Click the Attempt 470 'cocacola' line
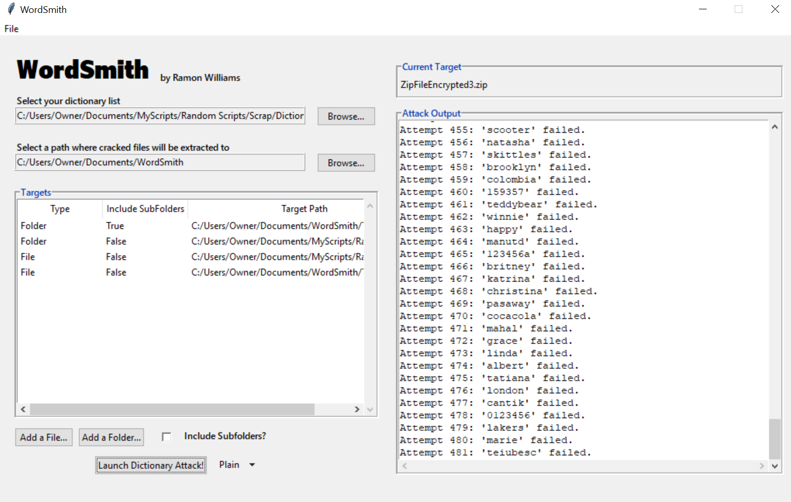Image resolution: width=791 pixels, height=502 pixels. coord(495,316)
